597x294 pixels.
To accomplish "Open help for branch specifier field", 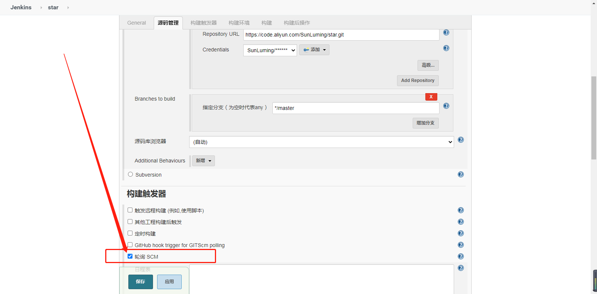I will point(446,106).
